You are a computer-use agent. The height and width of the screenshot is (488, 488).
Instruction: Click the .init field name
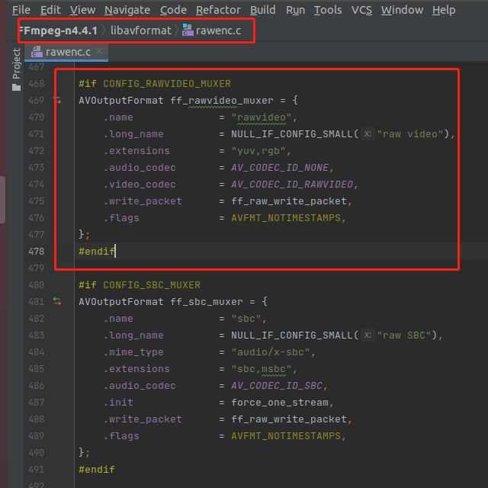(x=118, y=403)
